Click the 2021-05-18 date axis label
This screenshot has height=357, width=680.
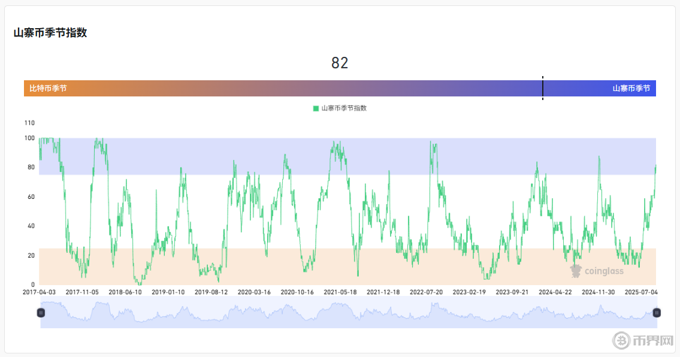coord(340,292)
